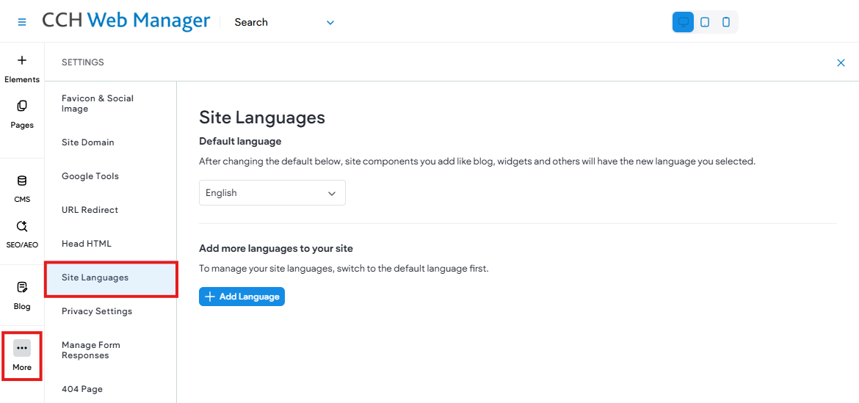Switch to tablet preview

point(705,23)
